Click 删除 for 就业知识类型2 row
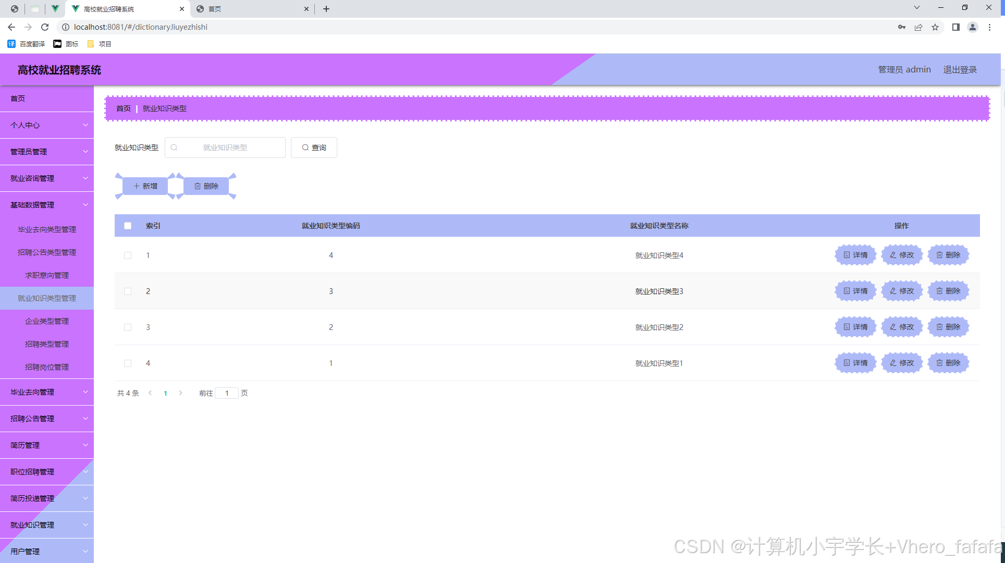1005x563 pixels. click(948, 327)
